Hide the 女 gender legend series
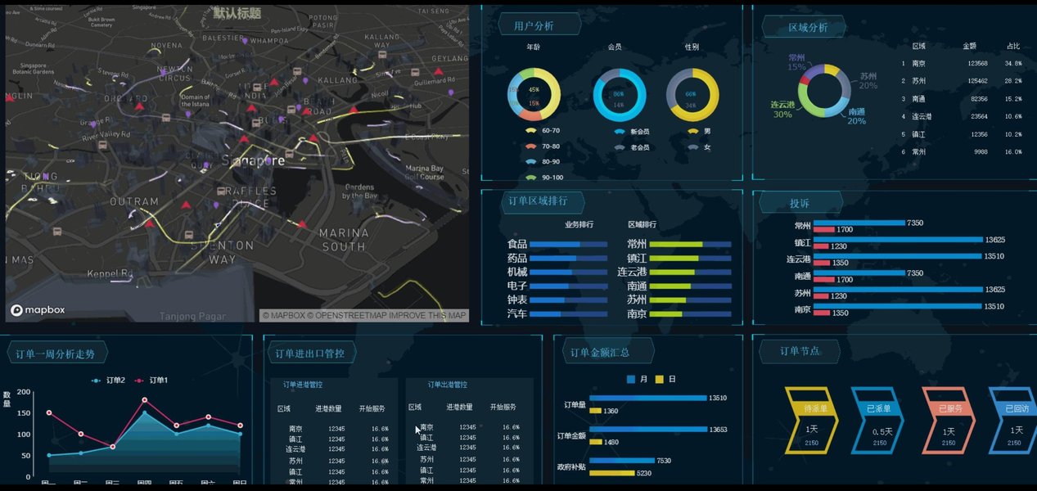1037x491 pixels. click(699, 147)
